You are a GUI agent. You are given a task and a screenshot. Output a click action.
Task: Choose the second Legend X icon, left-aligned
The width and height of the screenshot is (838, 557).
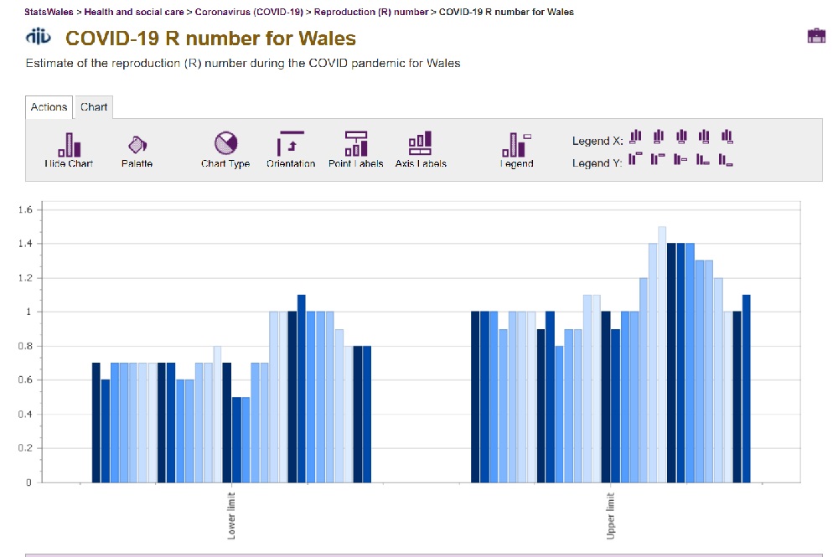click(x=659, y=137)
